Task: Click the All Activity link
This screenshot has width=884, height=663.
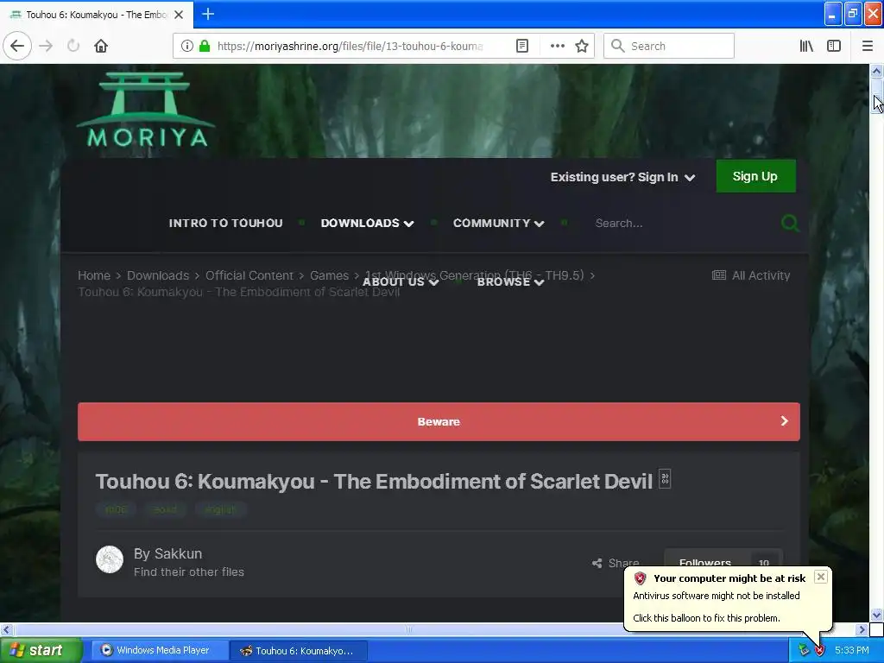Action: [x=751, y=275]
